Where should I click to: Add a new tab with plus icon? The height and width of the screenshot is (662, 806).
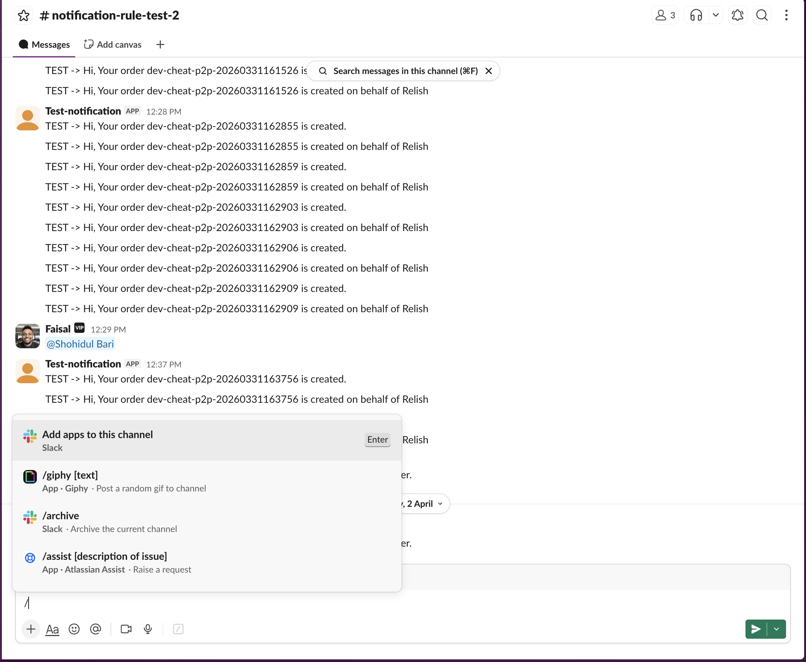[160, 45]
